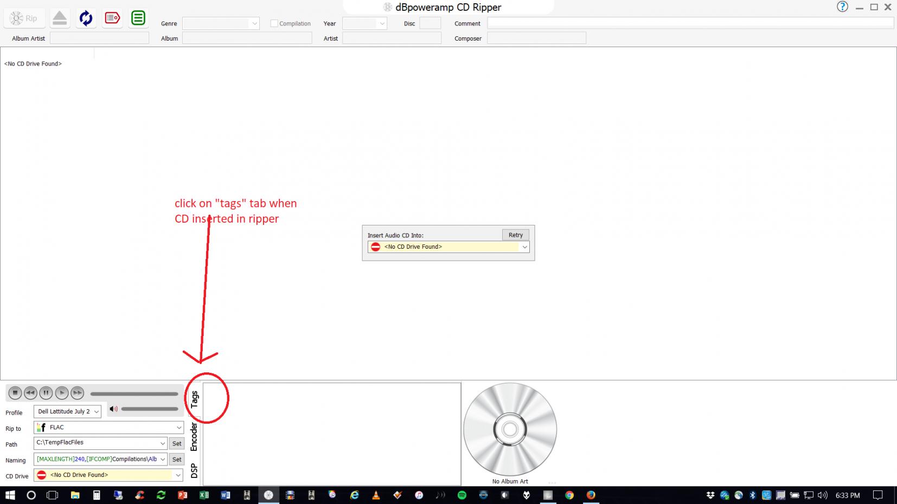Open the help question mark icon
The height and width of the screenshot is (504, 897).
click(842, 7)
